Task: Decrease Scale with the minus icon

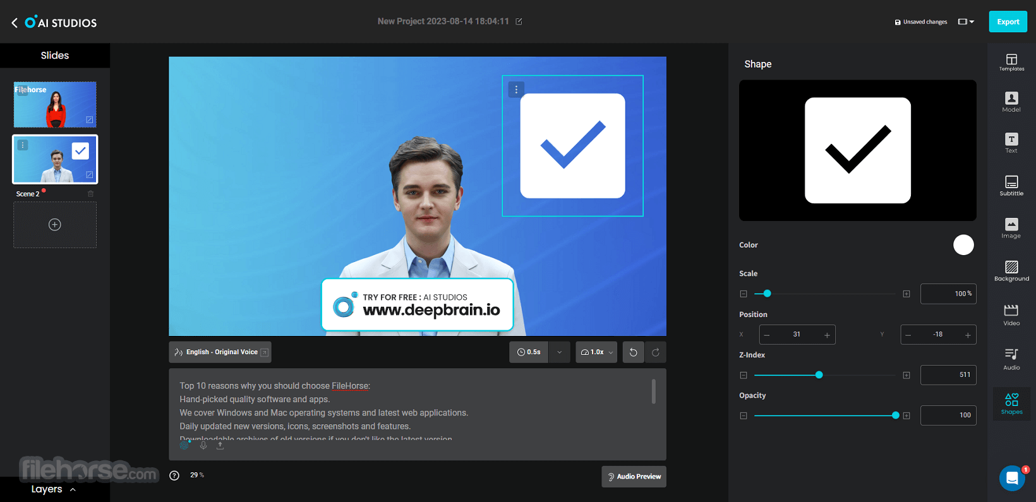Action: [x=744, y=294]
